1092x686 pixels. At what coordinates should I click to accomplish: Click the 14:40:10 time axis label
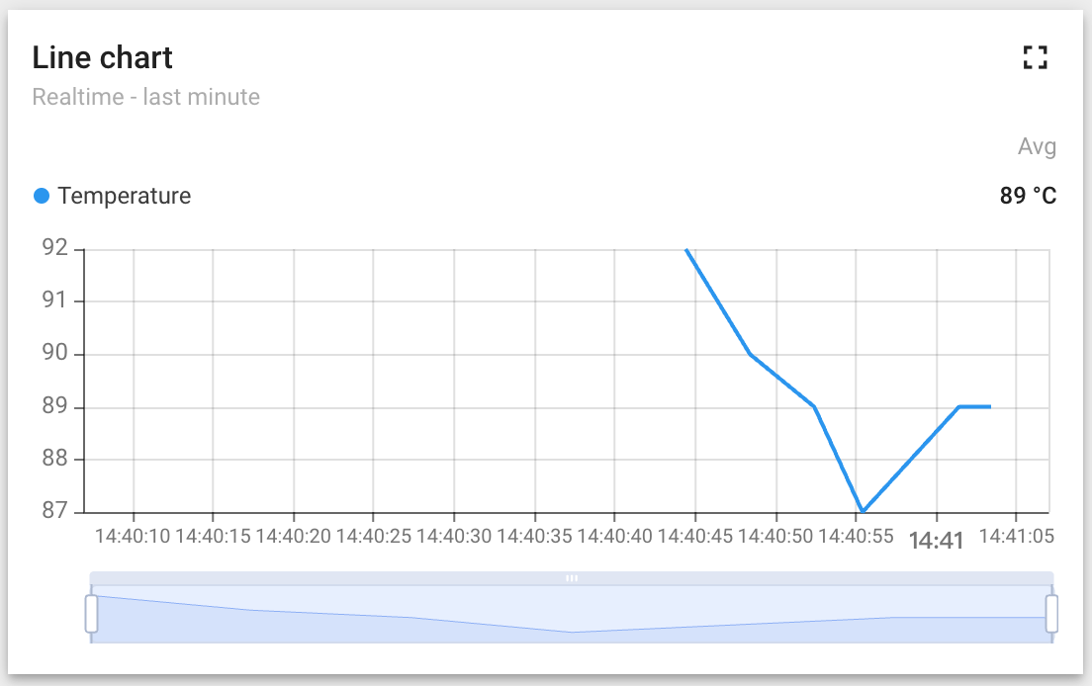point(133,537)
